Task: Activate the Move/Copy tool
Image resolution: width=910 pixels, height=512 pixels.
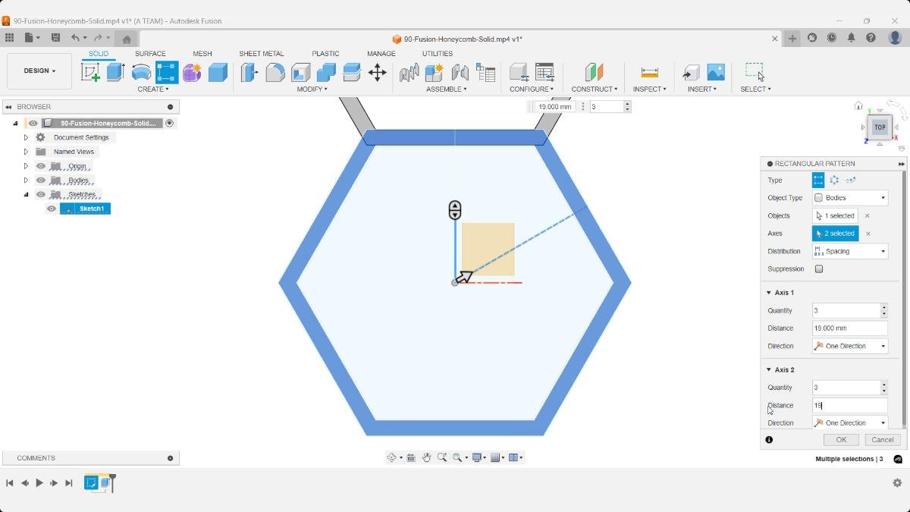Action: coord(377,71)
